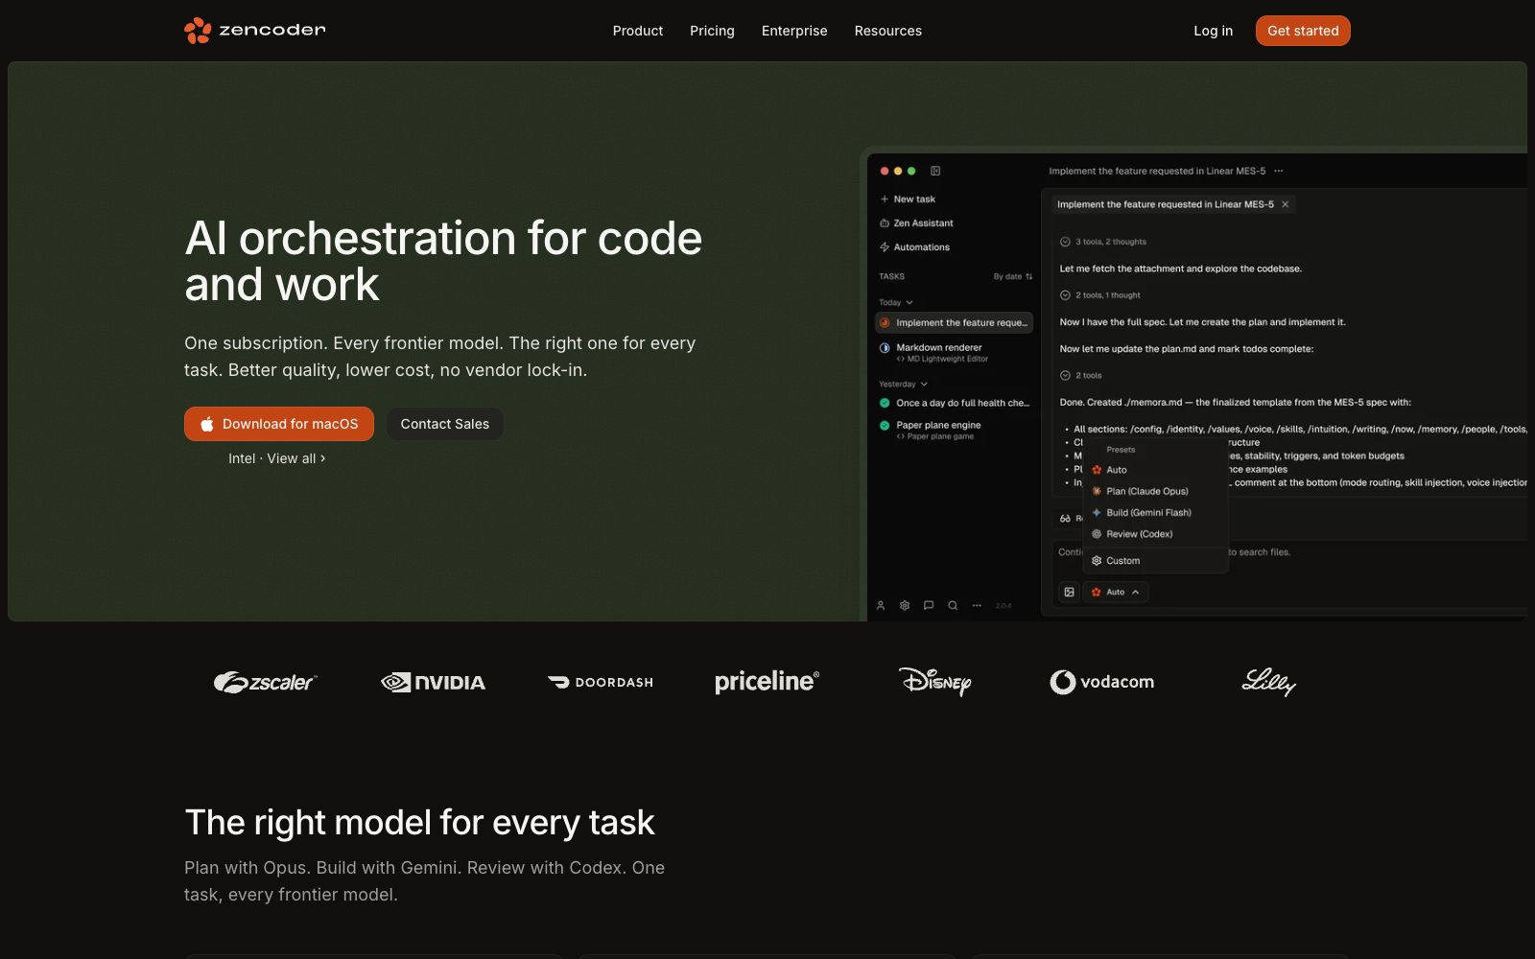Choose the Build (Gemini Flash) preset
The image size is (1535, 959).
coord(1155,513)
